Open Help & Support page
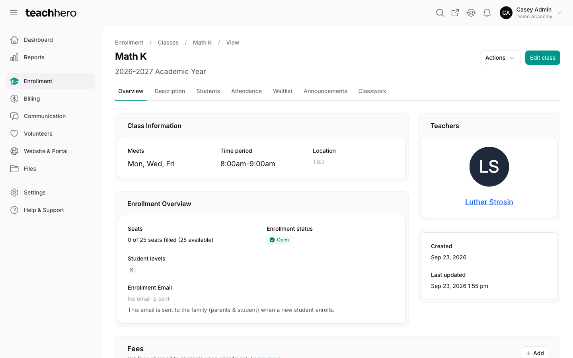The width and height of the screenshot is (573, 358). [x=51, y=210]
